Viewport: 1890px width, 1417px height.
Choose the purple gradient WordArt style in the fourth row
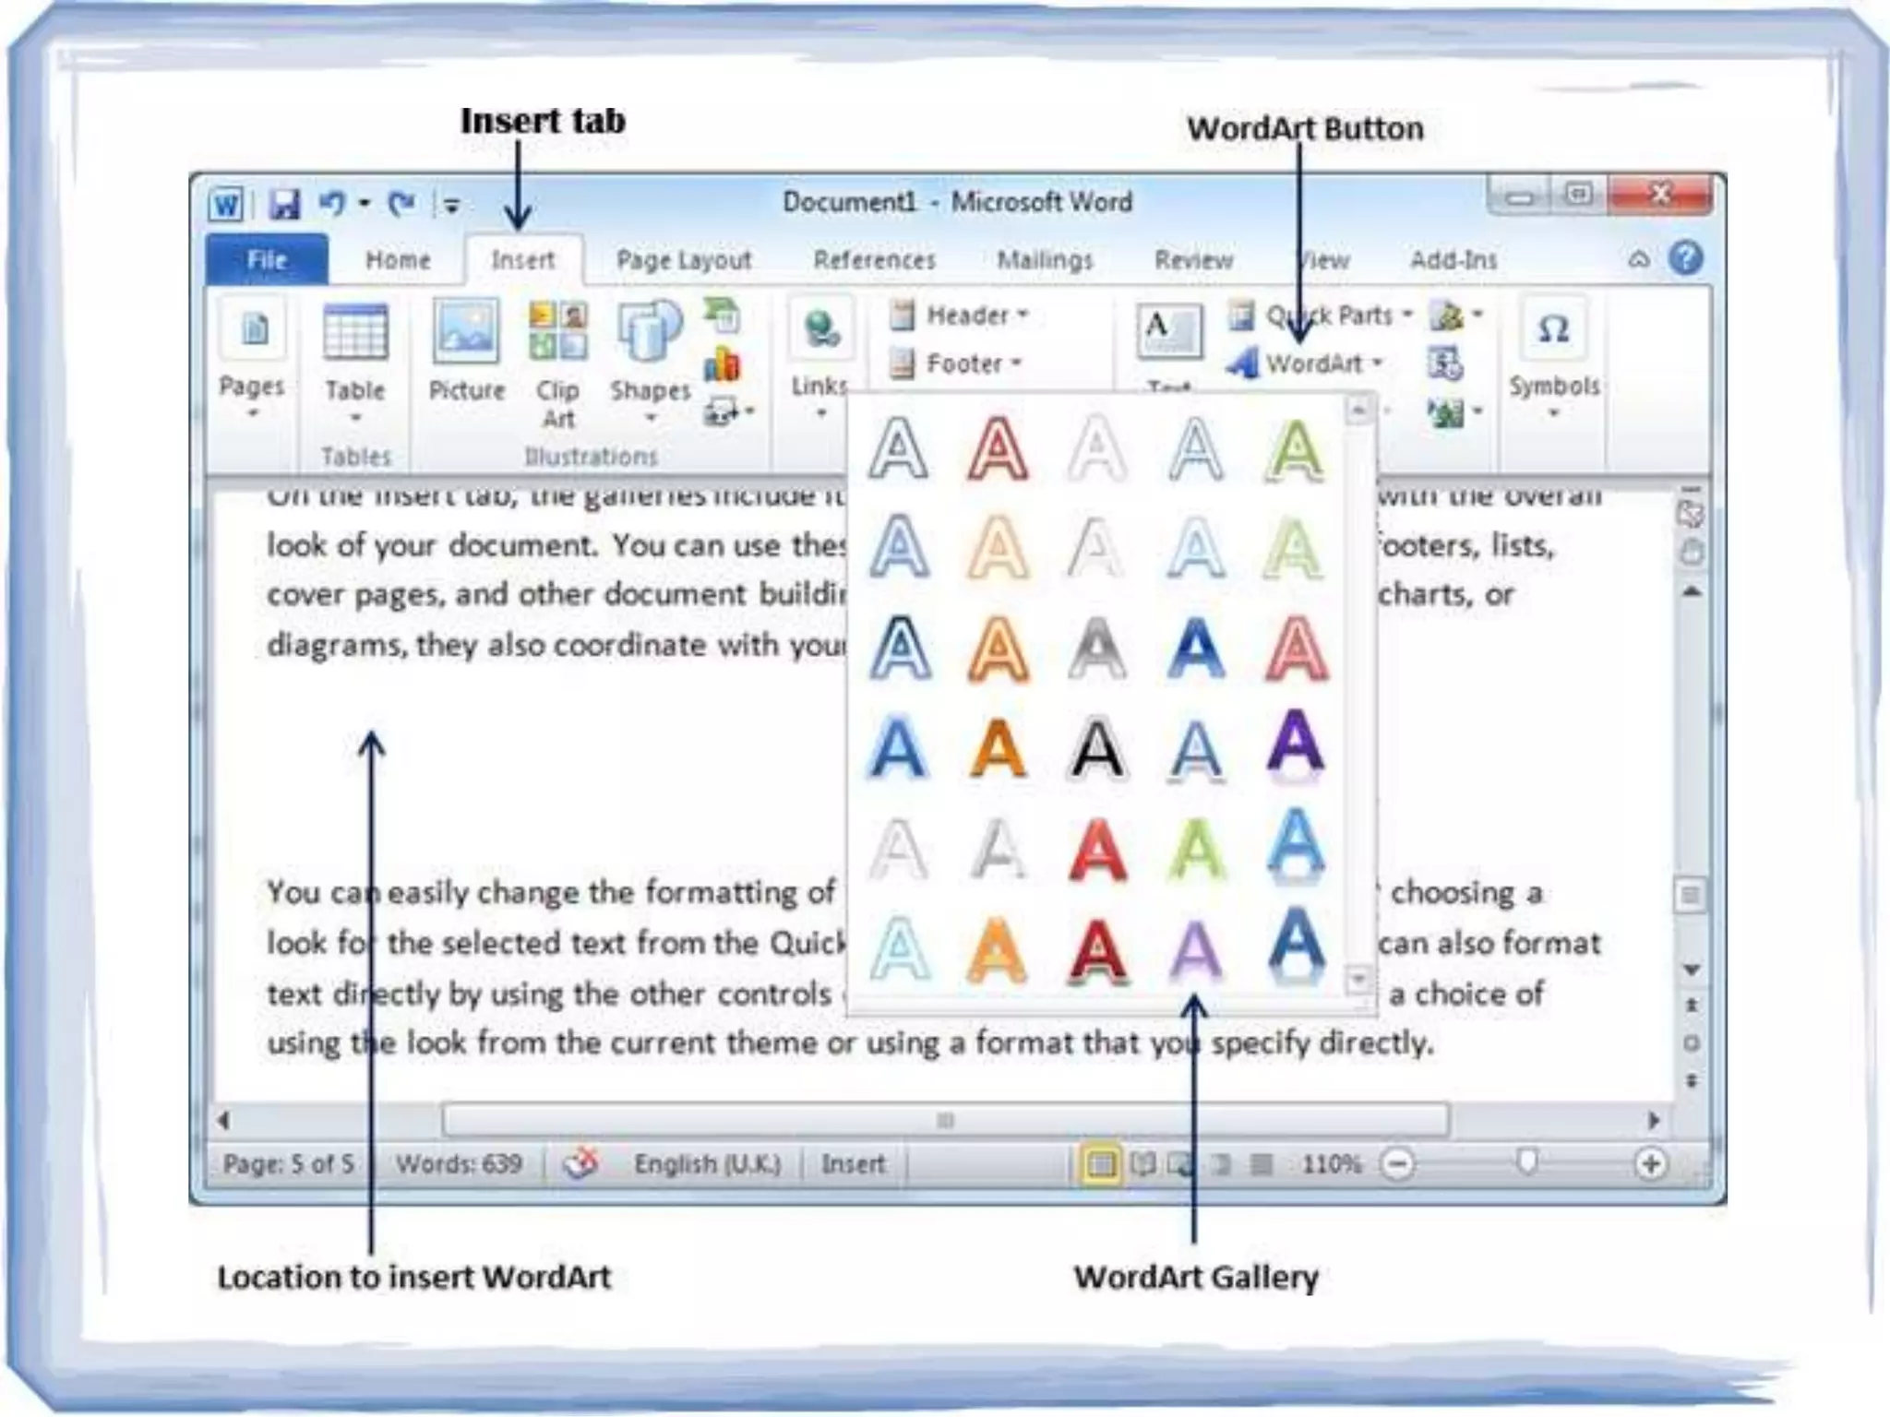point(1296,744)
